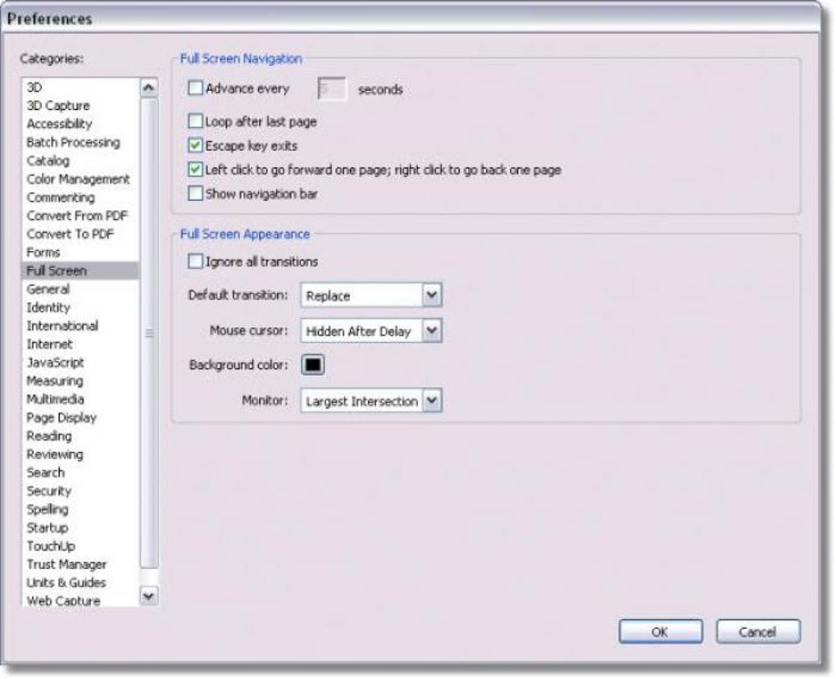
Task: Click the categories list scrollbar thumb
Action: point(148,333)
